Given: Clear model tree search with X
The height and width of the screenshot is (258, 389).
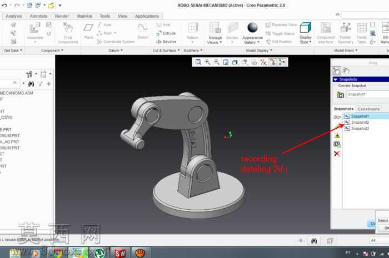Looking at the screenshot, I should pos(14,83).
